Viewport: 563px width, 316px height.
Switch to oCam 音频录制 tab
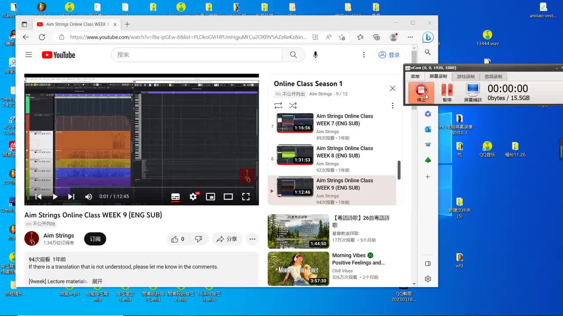pos(494,76)
